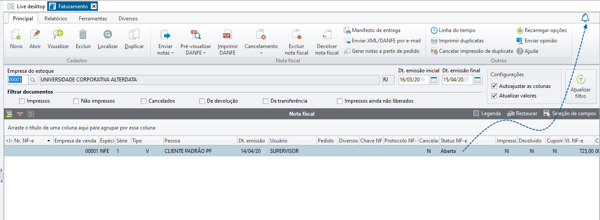Click the Duplicar icon

pos(134,35)
